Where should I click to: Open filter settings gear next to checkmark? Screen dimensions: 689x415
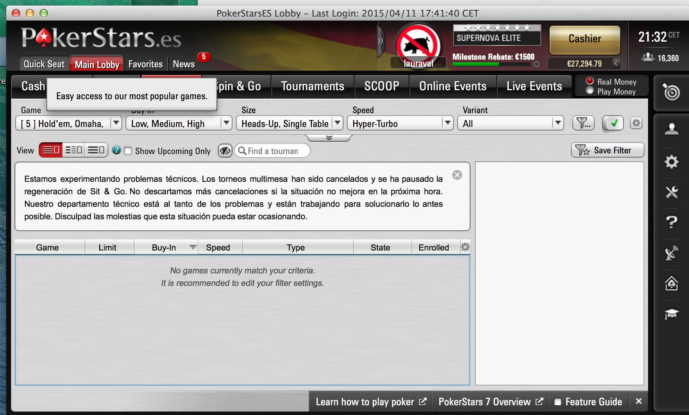pos(636,123)
